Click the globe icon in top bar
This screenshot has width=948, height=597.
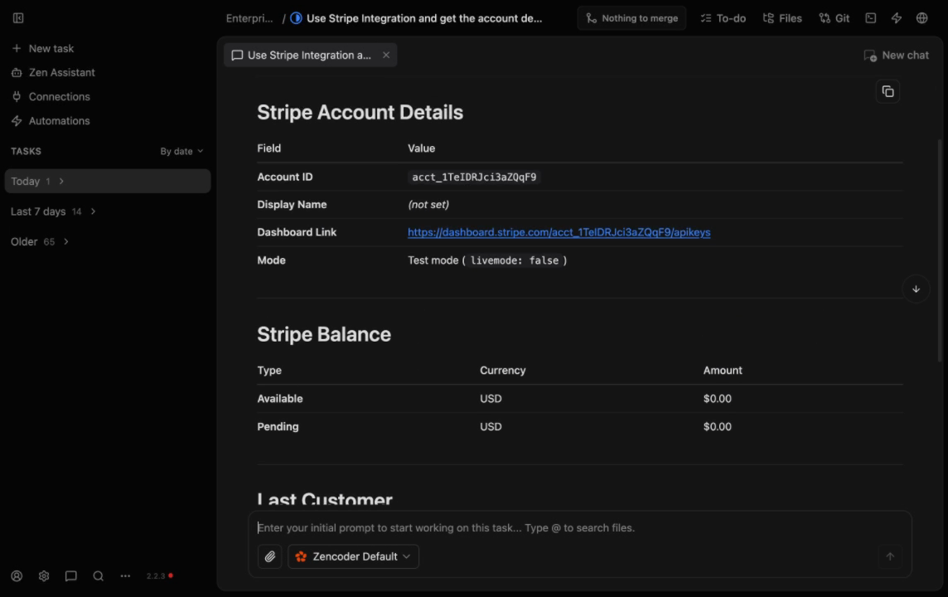922,18
